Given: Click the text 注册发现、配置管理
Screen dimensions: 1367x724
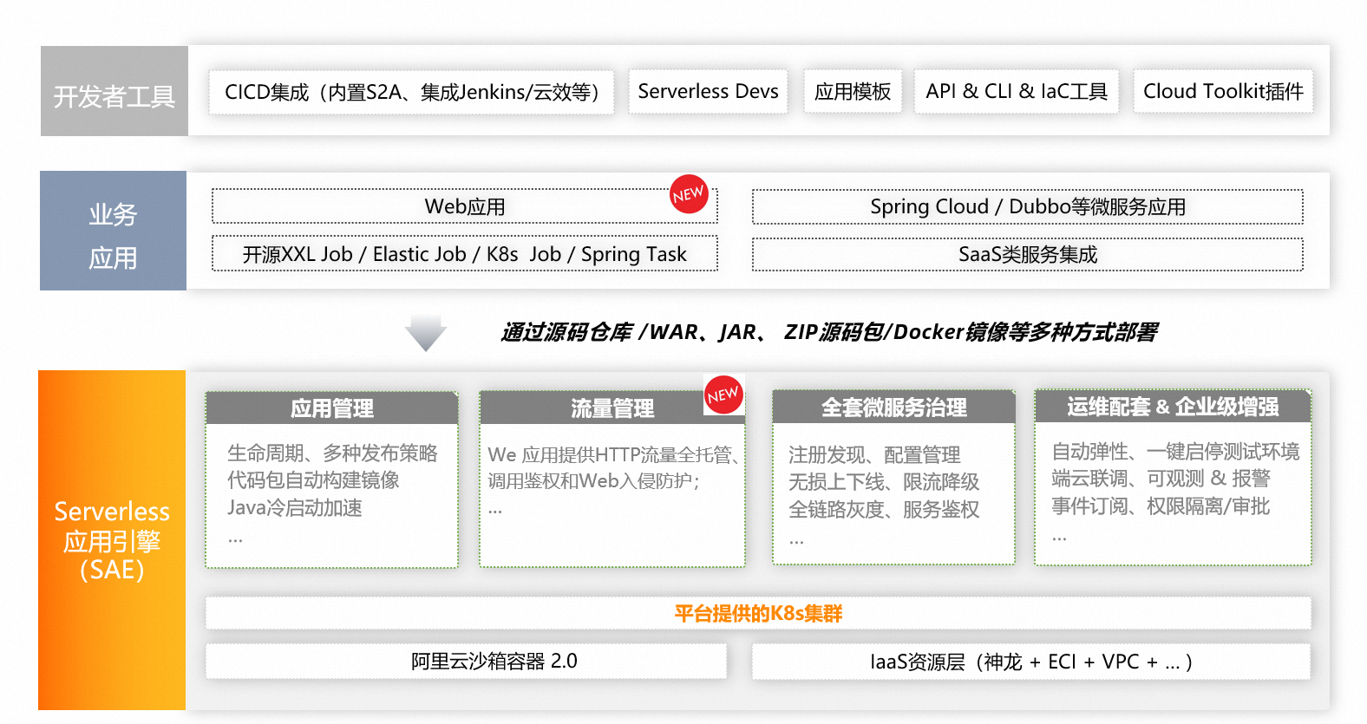Looking at the screenshot, I should (x=874, y=455).
